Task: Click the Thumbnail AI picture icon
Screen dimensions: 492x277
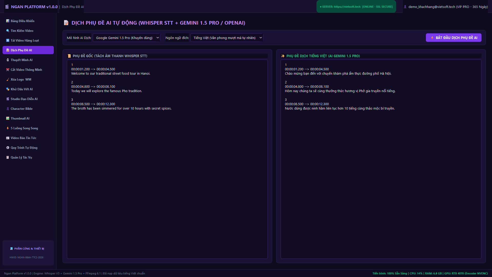Action: 8,118
